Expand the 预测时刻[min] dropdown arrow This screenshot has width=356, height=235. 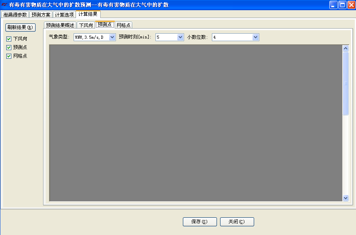pos(180,37)
